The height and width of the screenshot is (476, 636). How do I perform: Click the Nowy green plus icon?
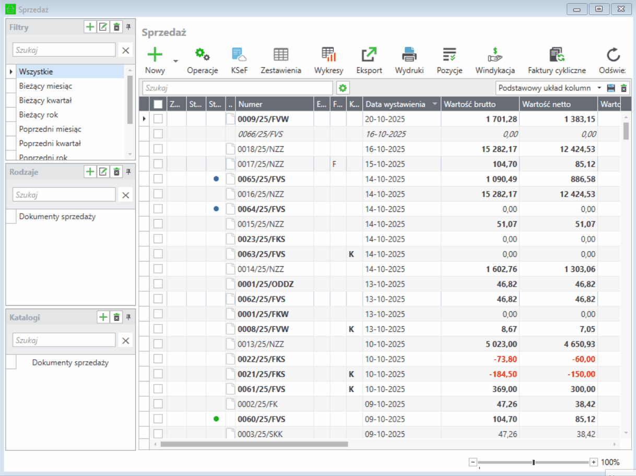(x=155, y=54)
